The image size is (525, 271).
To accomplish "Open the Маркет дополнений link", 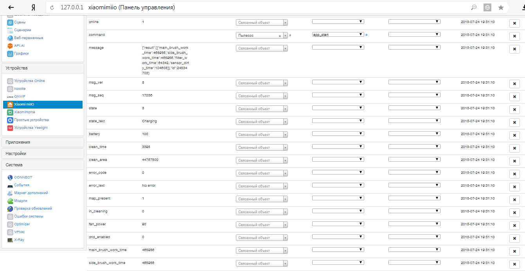I will coord(31,193).
